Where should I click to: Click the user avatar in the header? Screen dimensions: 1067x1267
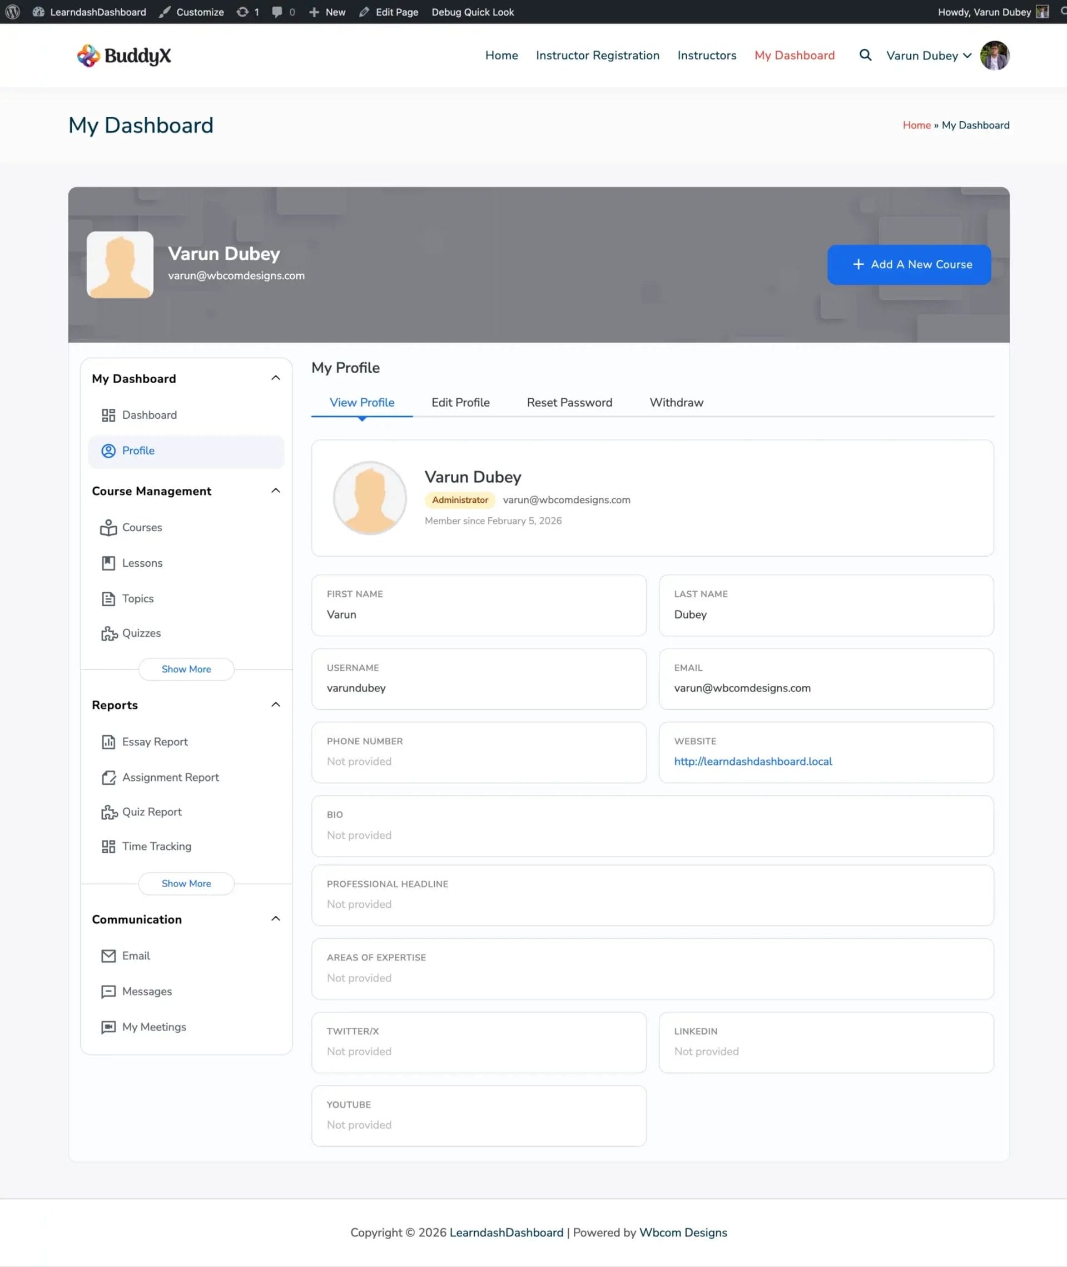(x=994, y=56)
